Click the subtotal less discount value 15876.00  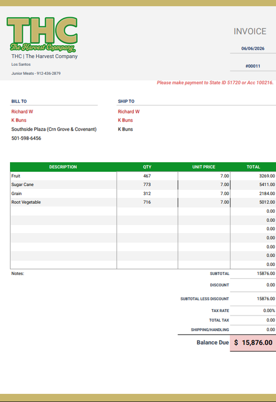pyautogui.click(x=266, y=298)
